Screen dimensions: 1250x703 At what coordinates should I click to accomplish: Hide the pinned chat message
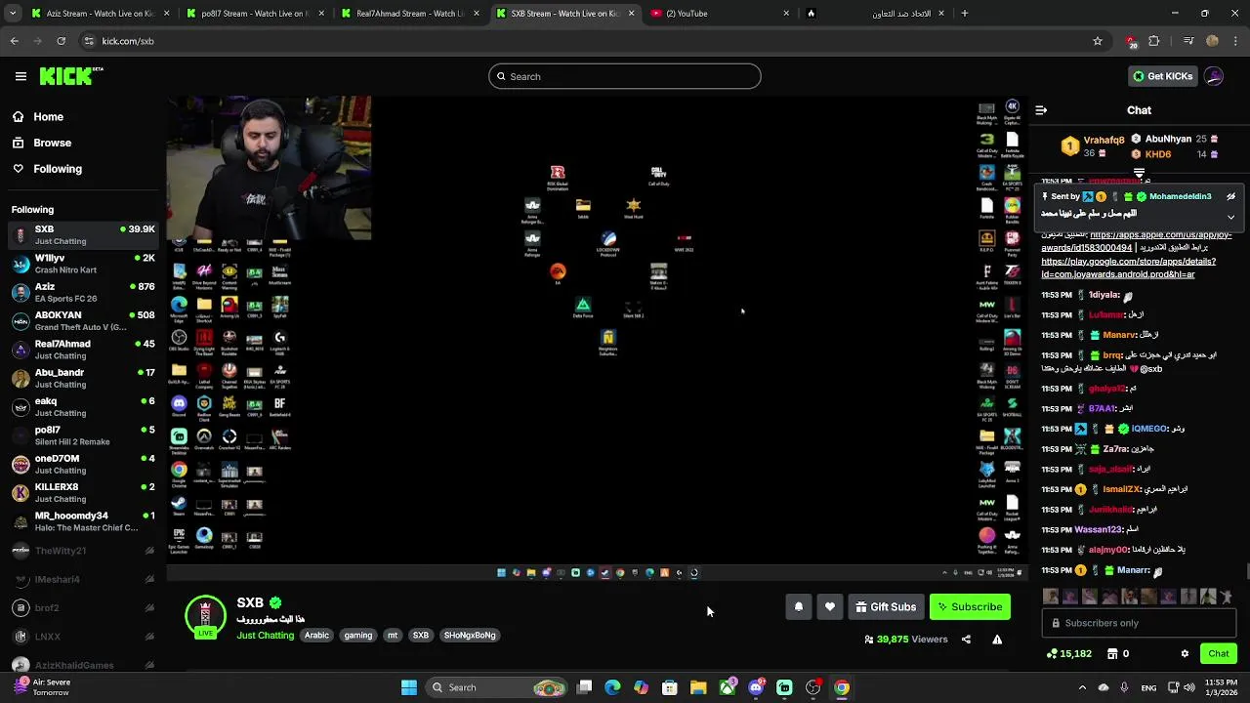pos(1230,196)
